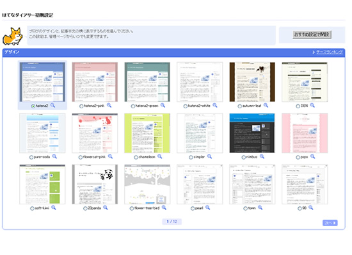Click the flower-tree-bird theme thumbnail
This screenshot has width=352, height=255.
click(x=147, y=185)
